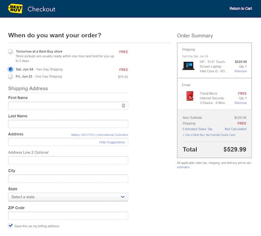The width and height of the screenshot is (261, 236).
Task: Uncheck Save this as my billing address
Action: (x=10, y=226)
